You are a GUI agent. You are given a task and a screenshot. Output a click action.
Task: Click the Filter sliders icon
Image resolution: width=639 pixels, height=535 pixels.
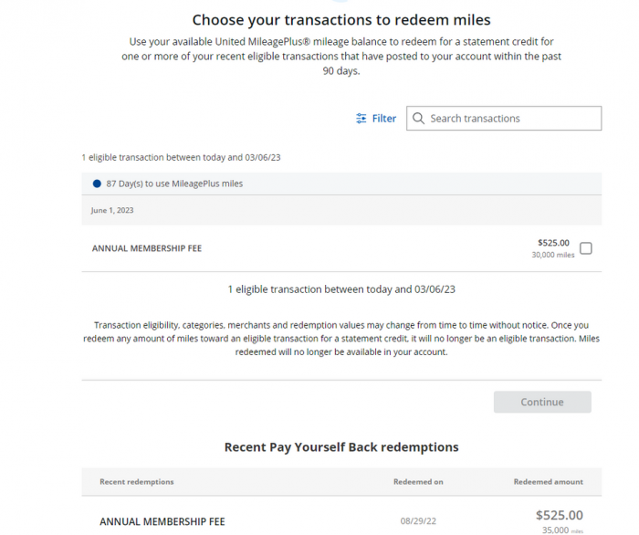pos(361,119)
